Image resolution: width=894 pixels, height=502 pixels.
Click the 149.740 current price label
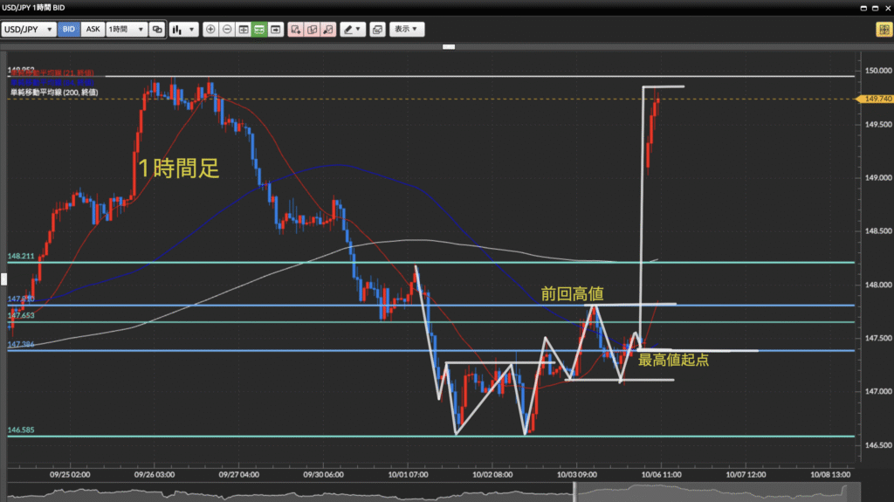click(877, 100)
